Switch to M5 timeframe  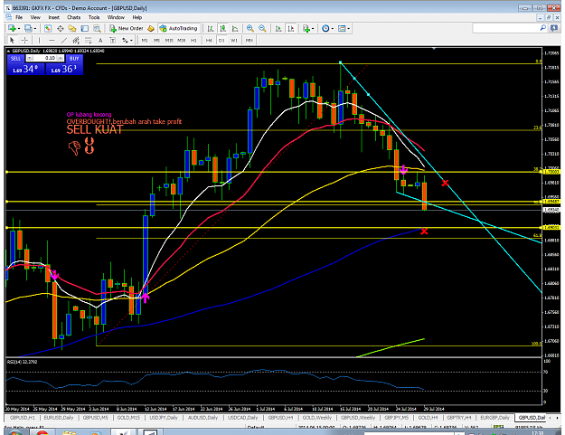click(156, 41)
